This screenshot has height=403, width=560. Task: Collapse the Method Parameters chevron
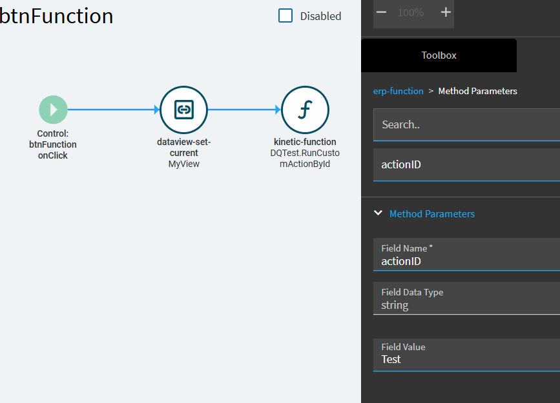point(379,213)
